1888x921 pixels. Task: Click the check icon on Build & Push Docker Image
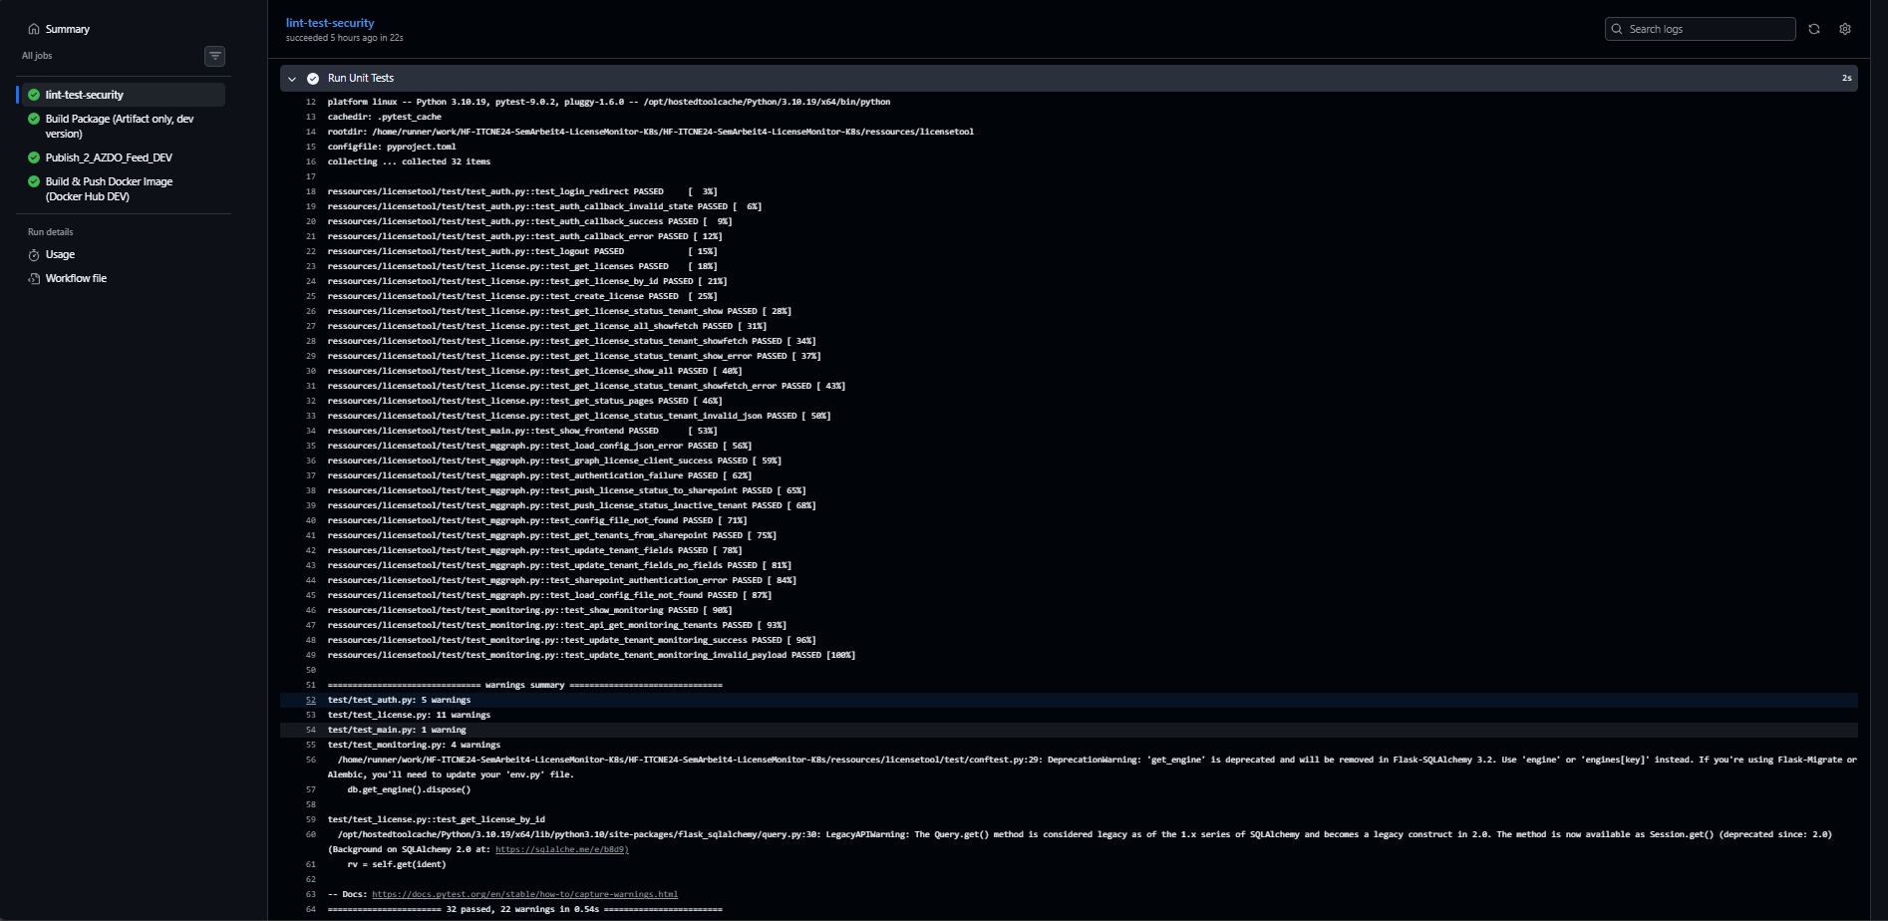coord(33,181)
